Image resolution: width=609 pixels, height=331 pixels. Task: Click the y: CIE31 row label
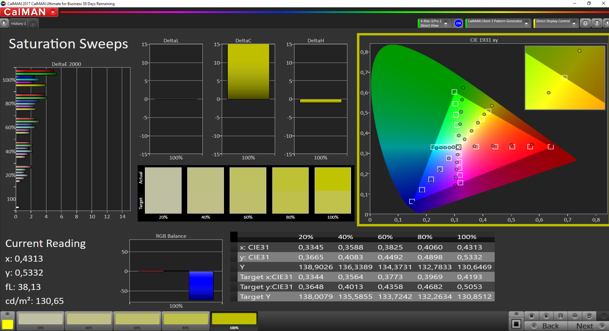tap(254, 257)
